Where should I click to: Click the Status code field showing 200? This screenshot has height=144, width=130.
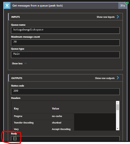65,92
